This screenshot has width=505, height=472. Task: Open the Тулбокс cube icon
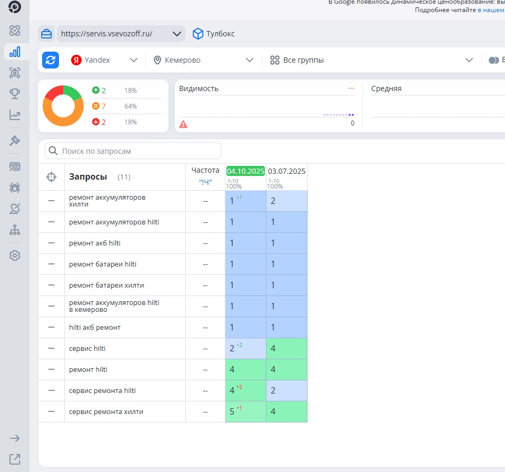pyautogui.click(x=198, y=34)
